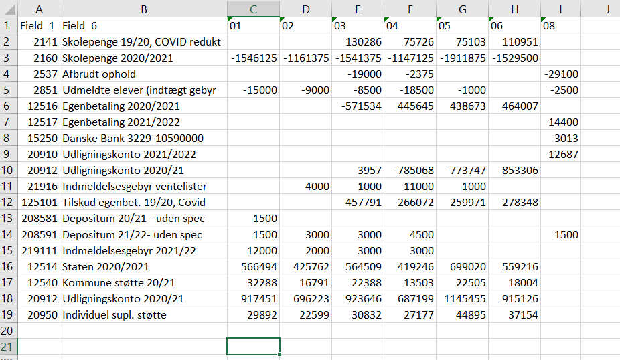Click 'Depositum 21/22- uden spec' cell
The width and height of the screenshot is (620, 360).
point(143,234)
